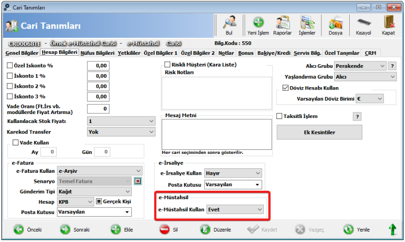Open the Özel Tanımlar tab

tap(342, 53)
